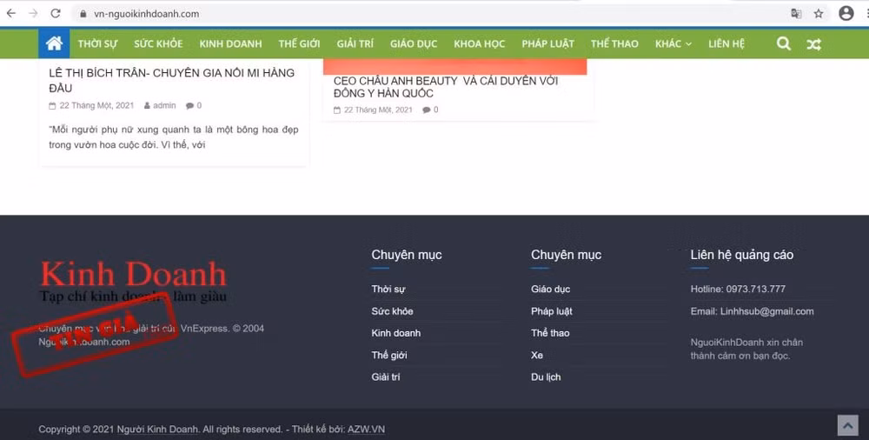Click the Hotline: 0973.713.777 text
The width and height of the screenshot is (869, 440).
click(738, 289)
